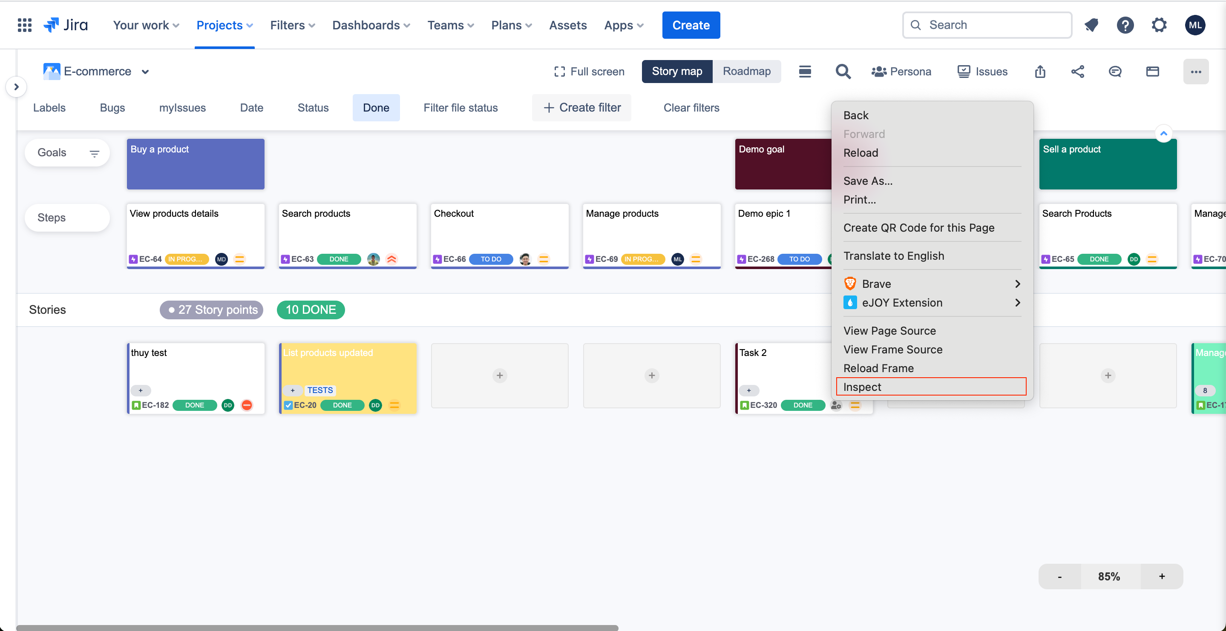Open Jira settings gear icon

pyautogui.click(x=1159, y=25)
